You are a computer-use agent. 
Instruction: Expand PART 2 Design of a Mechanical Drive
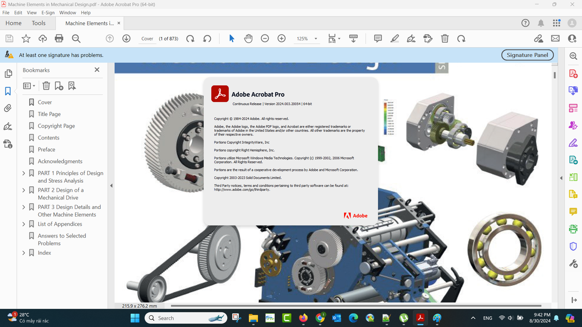coord(24,190)
